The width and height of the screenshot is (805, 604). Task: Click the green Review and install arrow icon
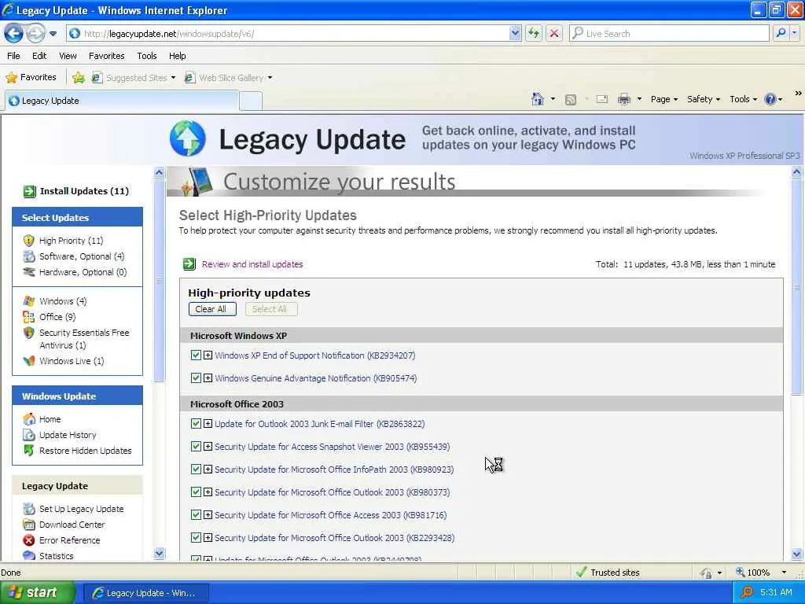click(x=189, y=264)
